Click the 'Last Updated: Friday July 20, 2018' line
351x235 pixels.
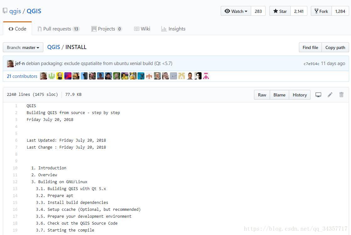(x=66, y=140)
